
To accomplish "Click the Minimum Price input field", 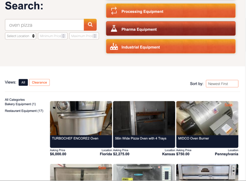I will tap(53, 36).
